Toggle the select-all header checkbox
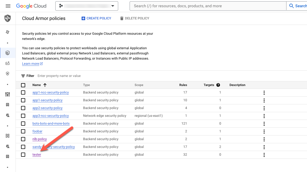 click(23, 85)
